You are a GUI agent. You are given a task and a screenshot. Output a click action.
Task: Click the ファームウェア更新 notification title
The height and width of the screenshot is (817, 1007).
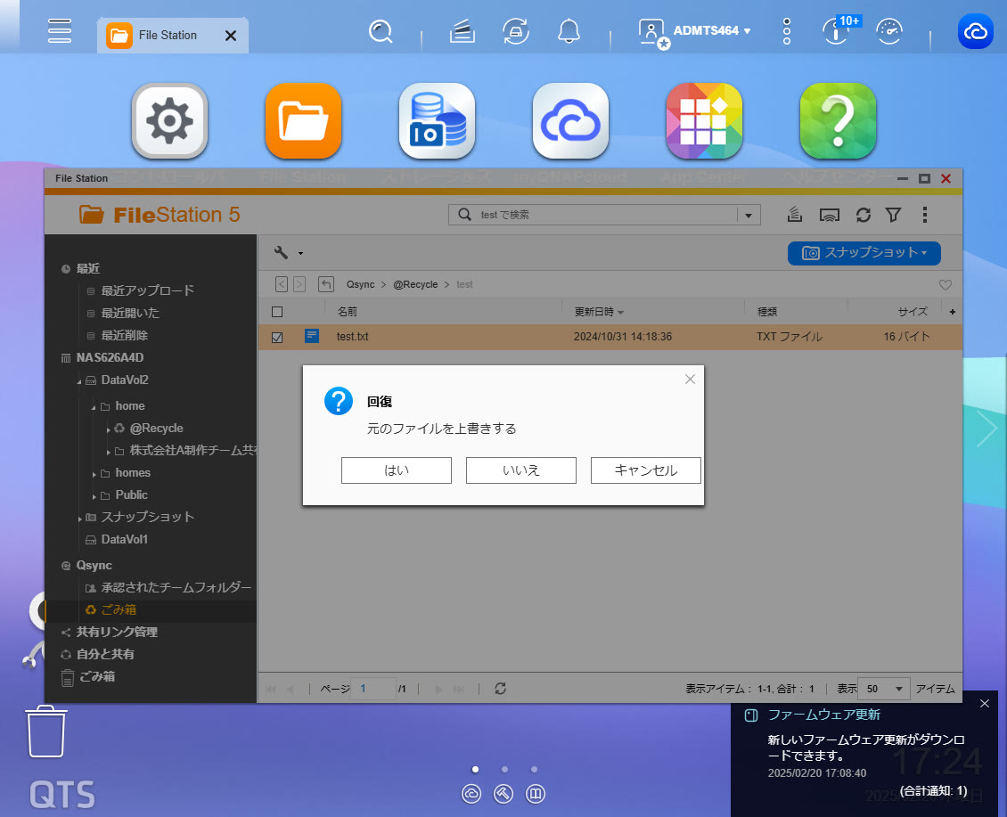coord(824,715)
